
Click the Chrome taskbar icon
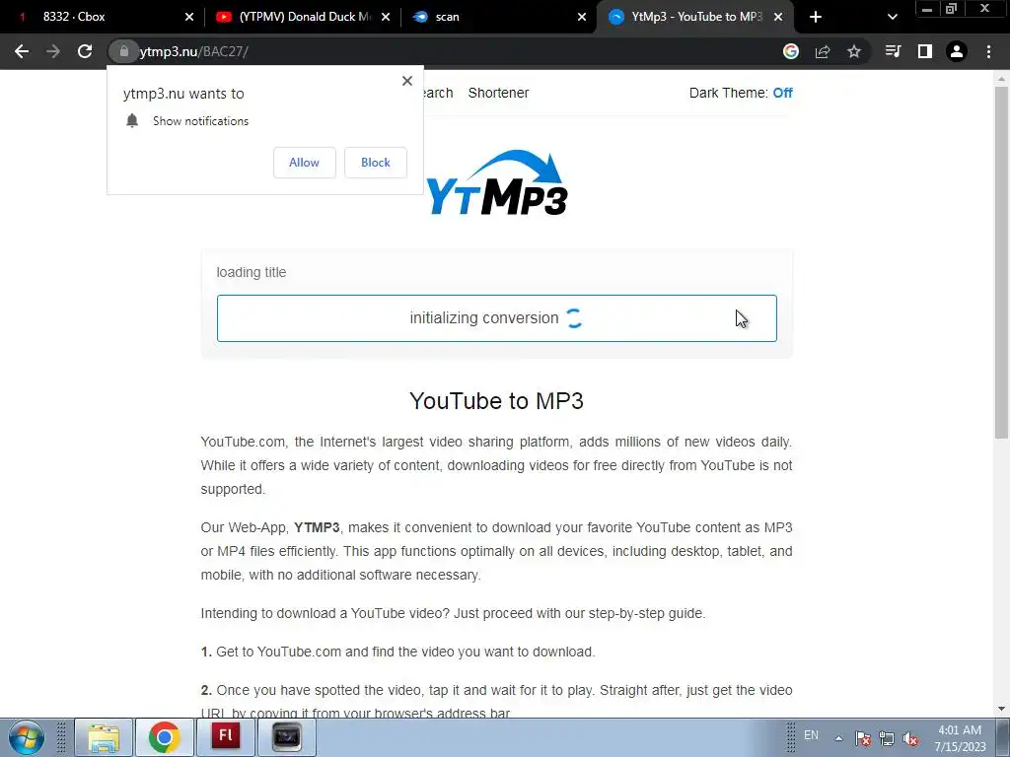coord(165,737)
